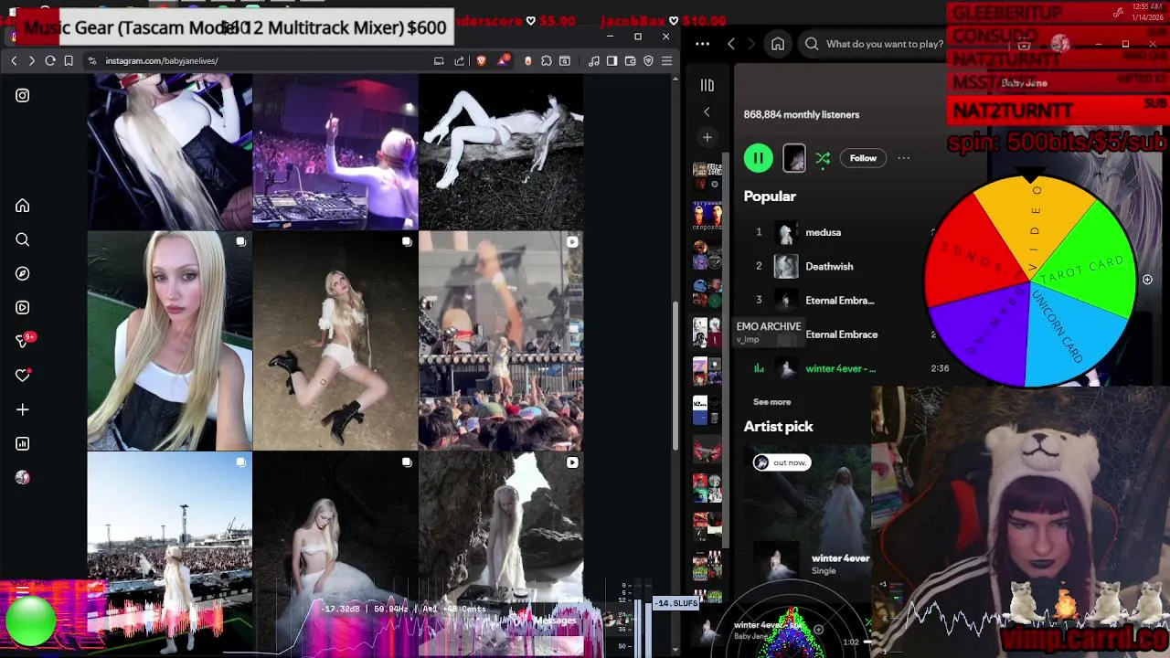Go back in the browser
1170x658 pixels.
(x=14, y=60)
